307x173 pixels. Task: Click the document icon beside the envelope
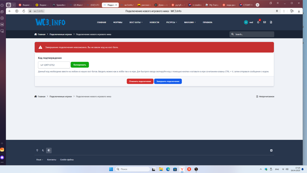coord(271,22)
